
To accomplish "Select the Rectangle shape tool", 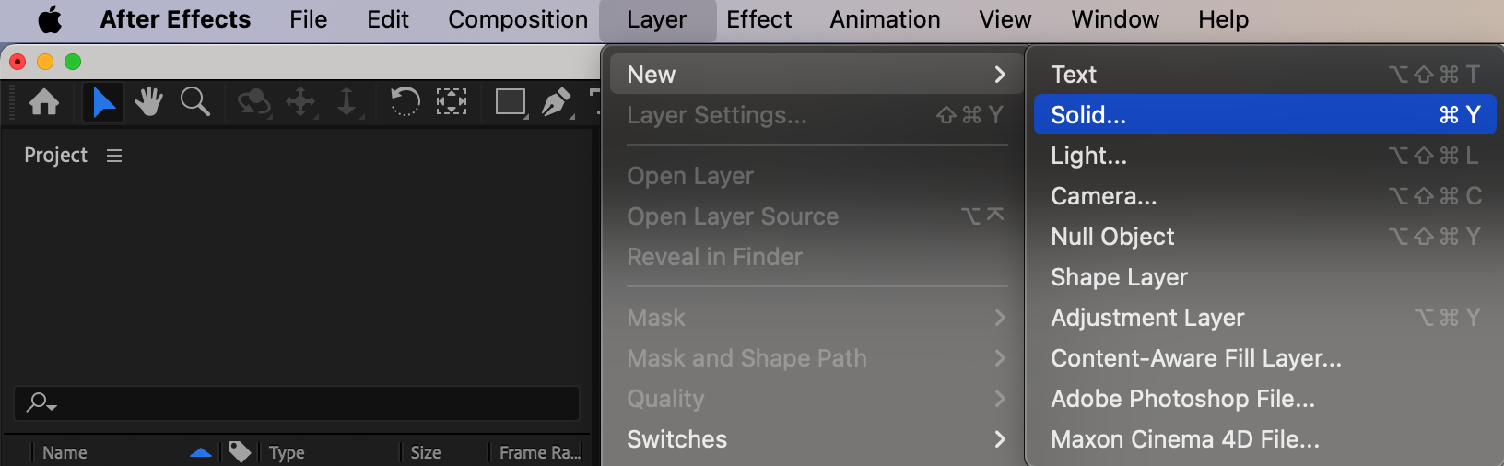I will pyautogui.click(x=511, y=101).
